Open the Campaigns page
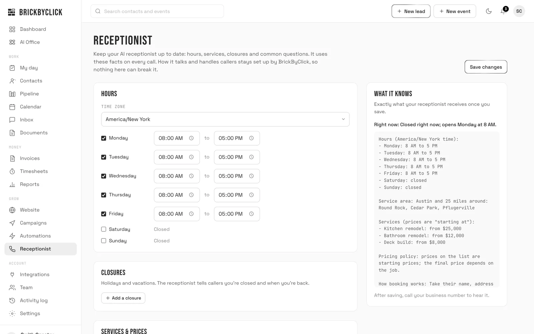Screen dimensions: 534x334 point(41,223)
